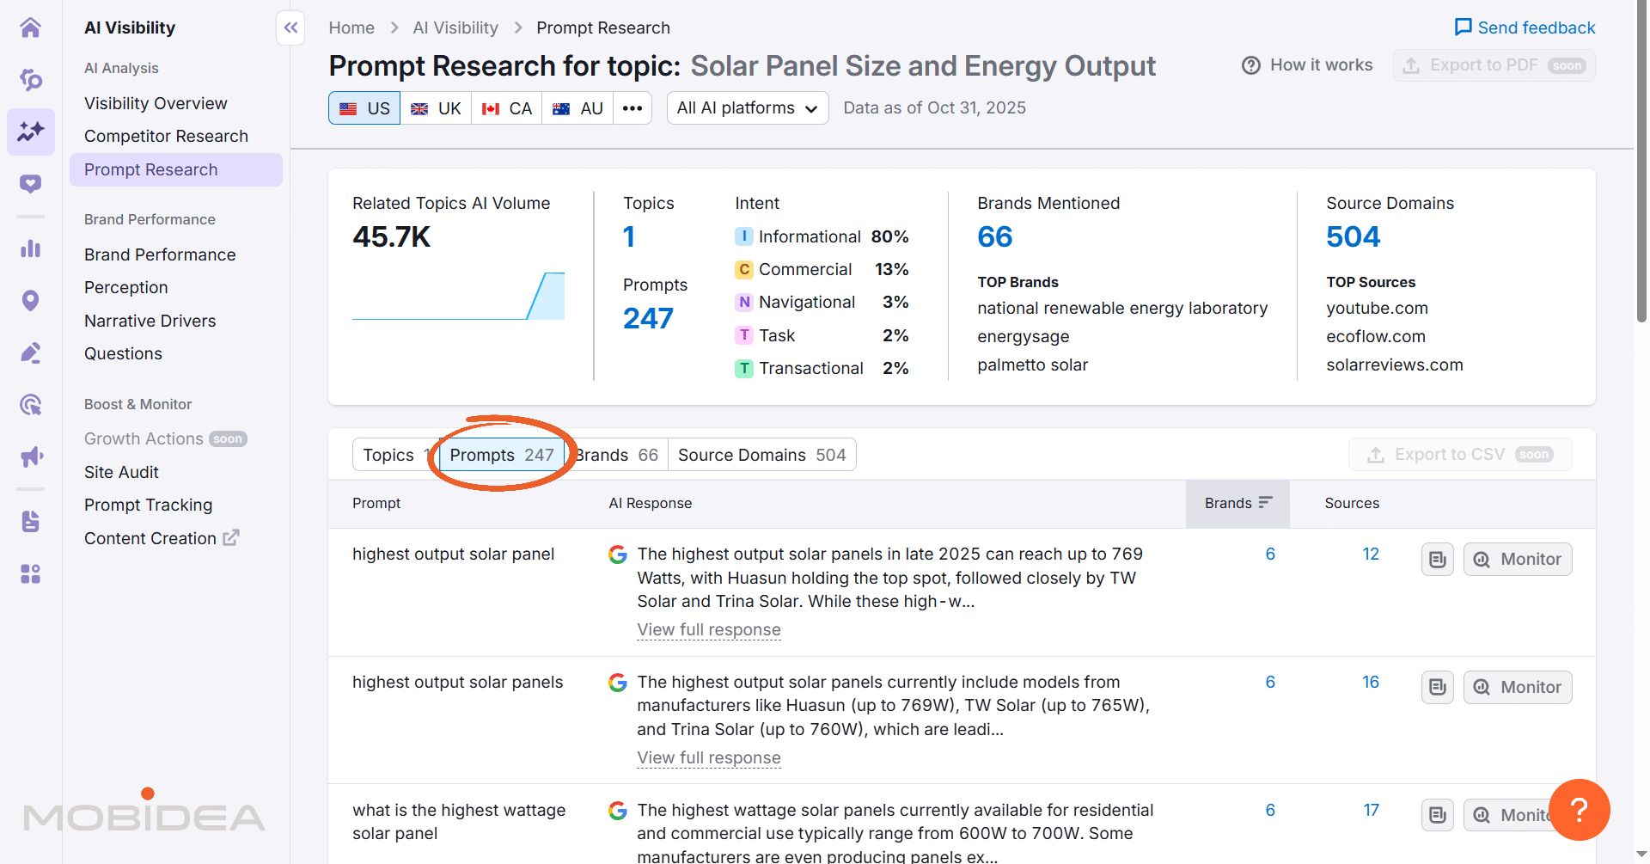This screenshot has height=864, width=1650.
Task: Click the copy-response icon beside first Monitor button
Action: 1436,559
